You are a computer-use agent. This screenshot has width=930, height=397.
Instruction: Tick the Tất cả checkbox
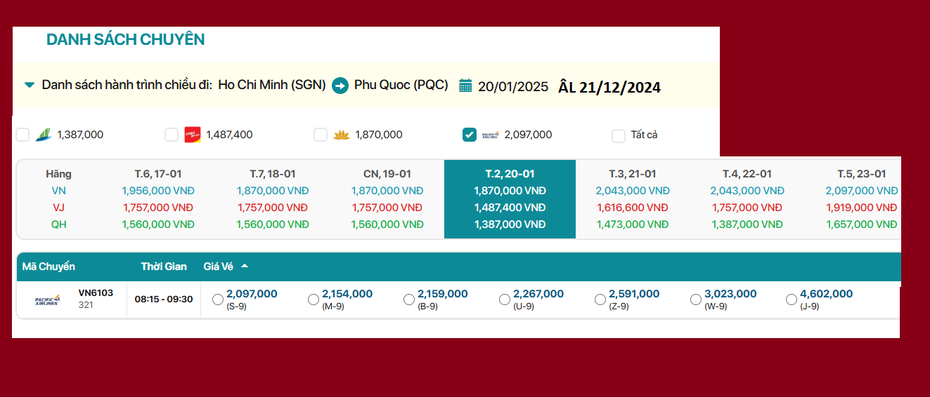619,135
